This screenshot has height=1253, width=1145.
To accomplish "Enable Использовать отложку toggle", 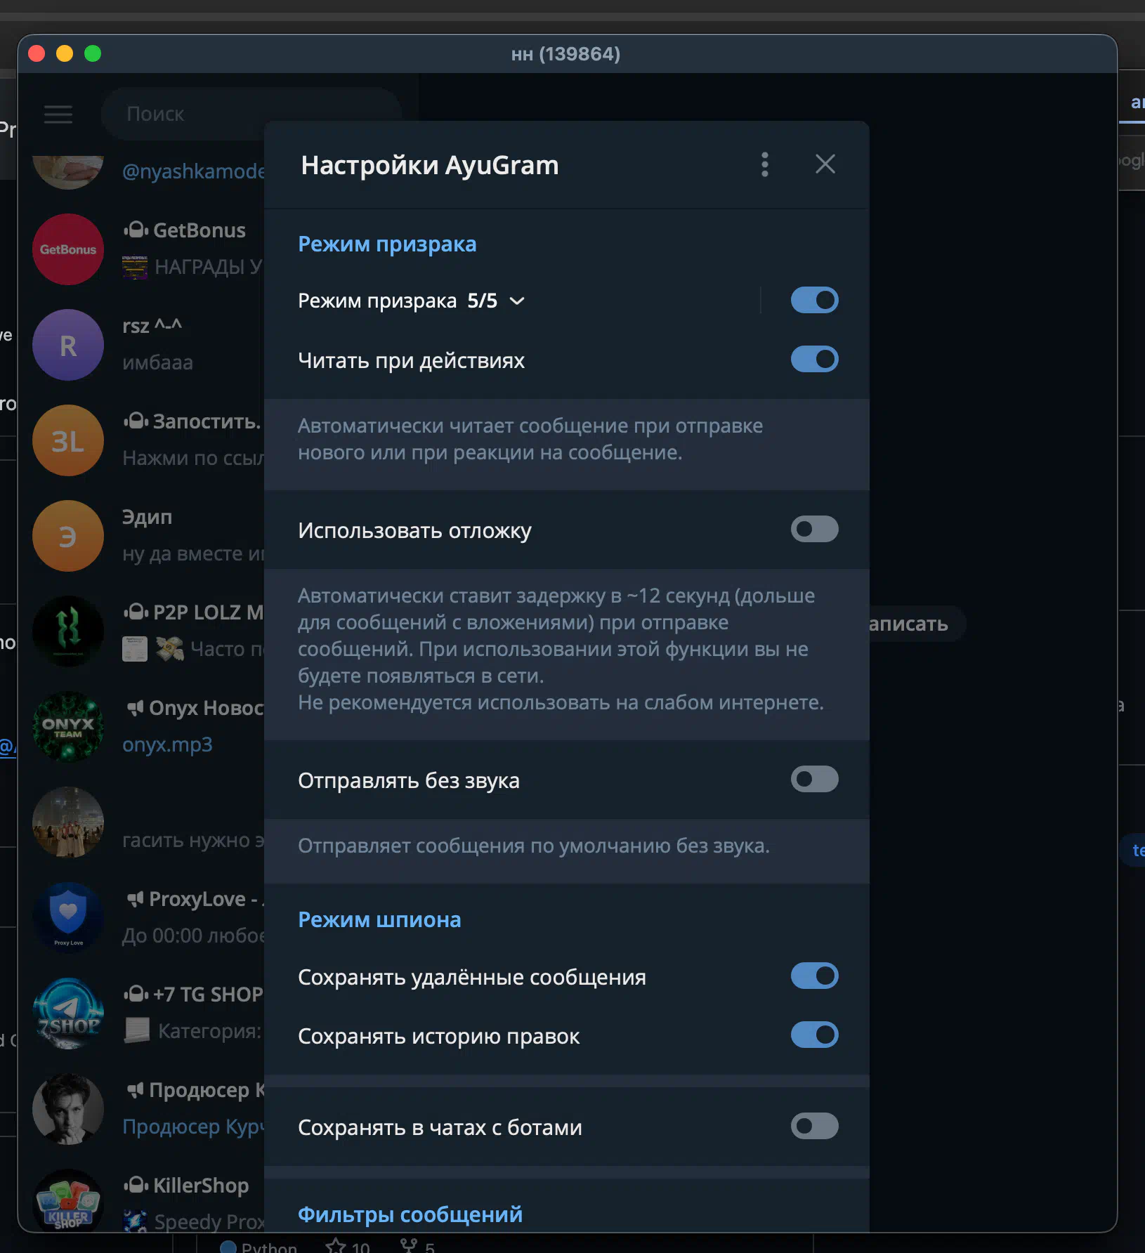I will coord(814,530).
